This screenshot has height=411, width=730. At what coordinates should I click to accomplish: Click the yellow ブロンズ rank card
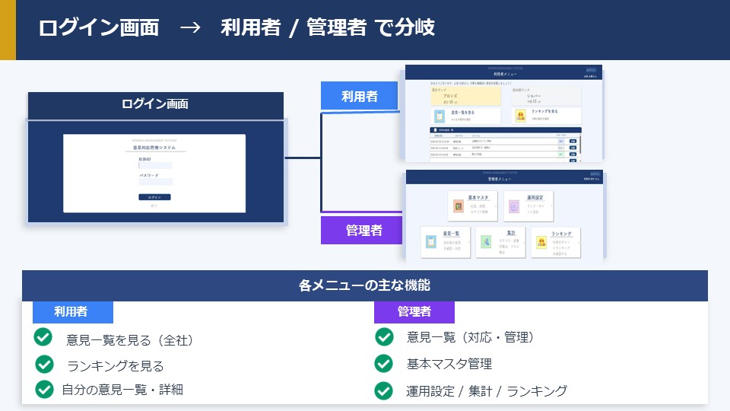[x=464, y=97]
